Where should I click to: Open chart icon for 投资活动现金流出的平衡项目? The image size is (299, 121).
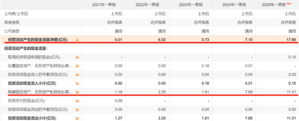point(77,109)
